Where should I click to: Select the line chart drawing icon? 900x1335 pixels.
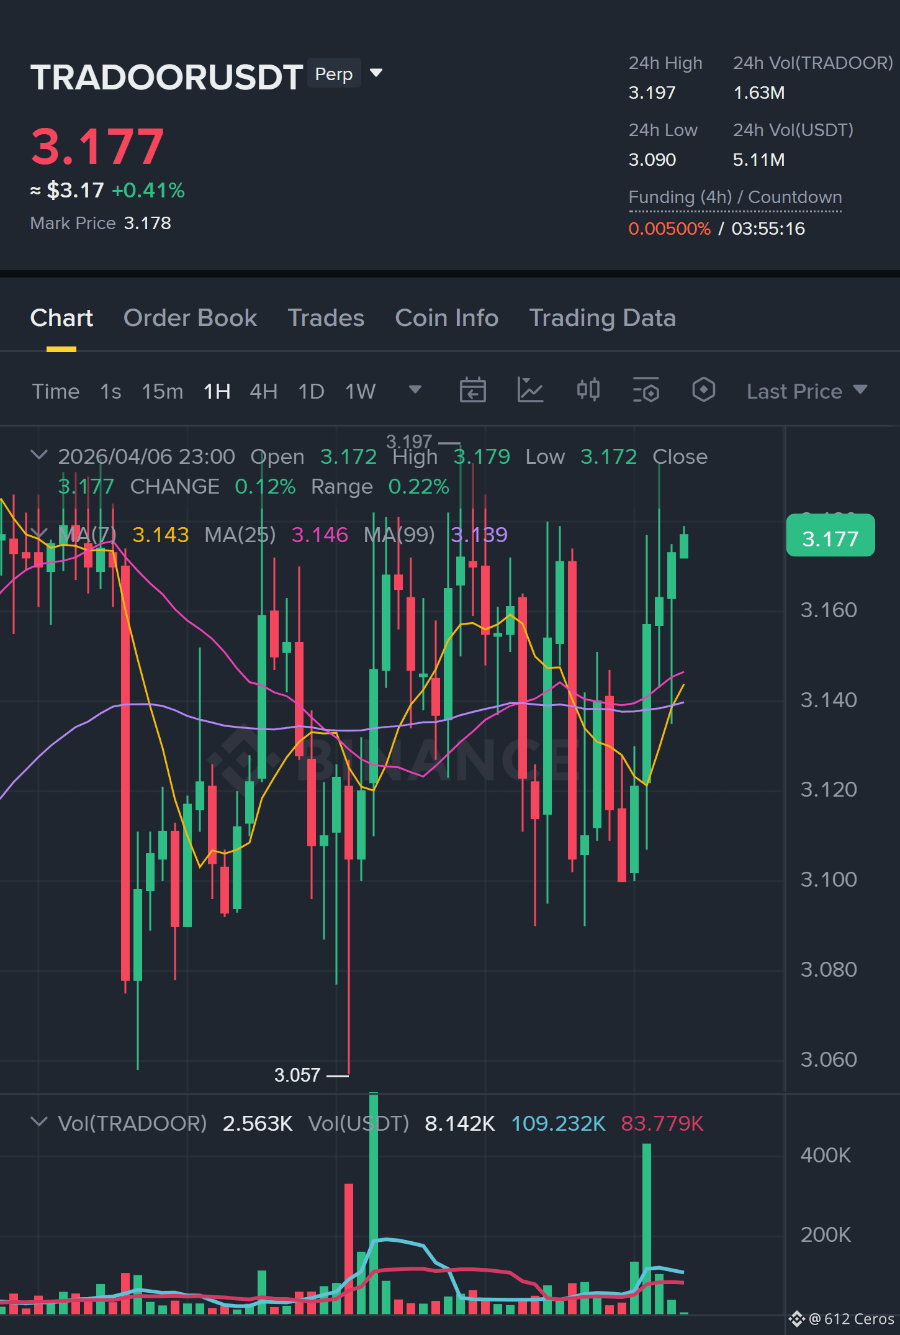[530, 391]
